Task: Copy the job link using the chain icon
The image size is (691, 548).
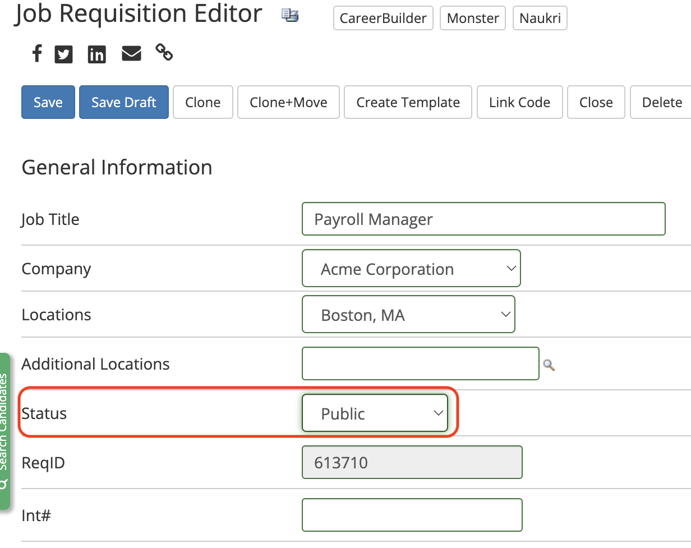Action: pos(164,52)
